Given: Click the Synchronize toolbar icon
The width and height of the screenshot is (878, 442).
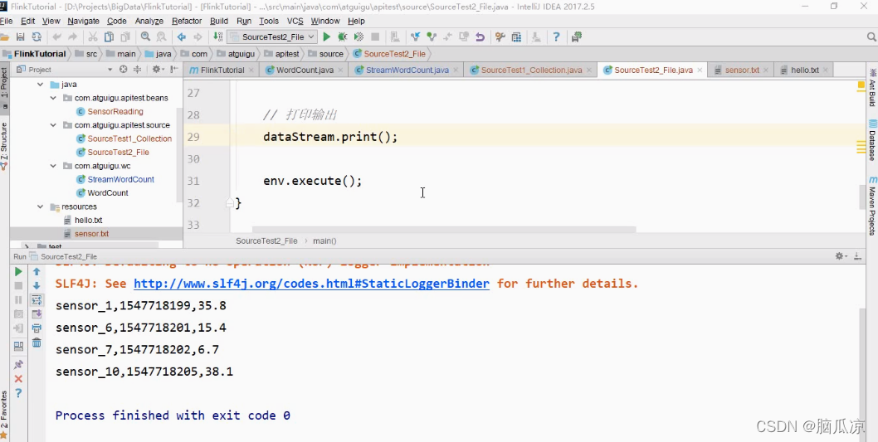Looking at the screenshot, I should pyautogui.click(x=37, y=37).
